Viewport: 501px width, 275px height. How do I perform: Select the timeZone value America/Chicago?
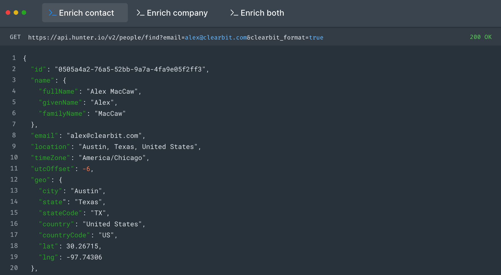[x=112, y=158]
